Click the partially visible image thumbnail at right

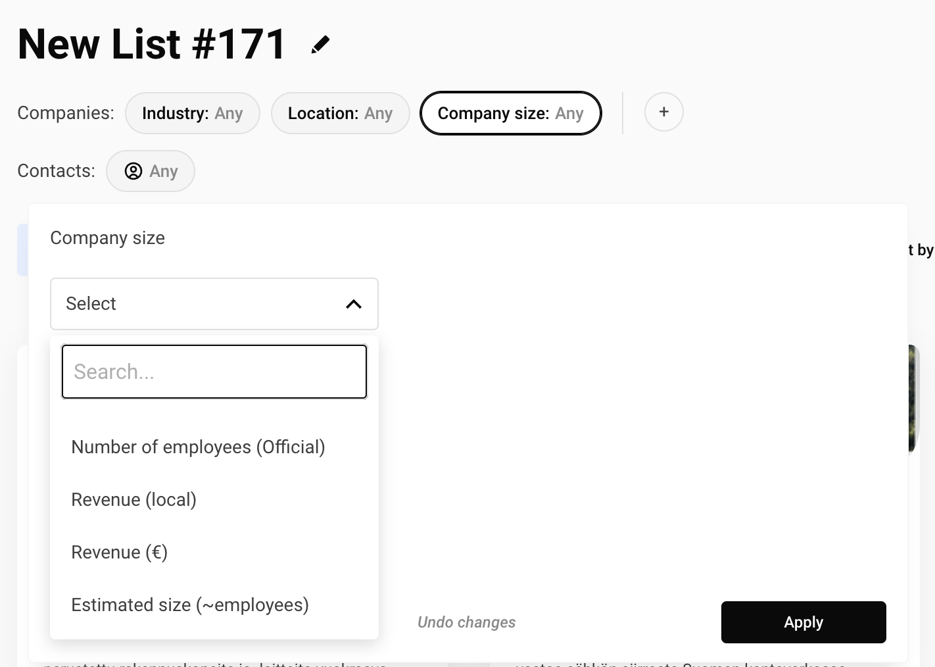(x=913, y=398)
